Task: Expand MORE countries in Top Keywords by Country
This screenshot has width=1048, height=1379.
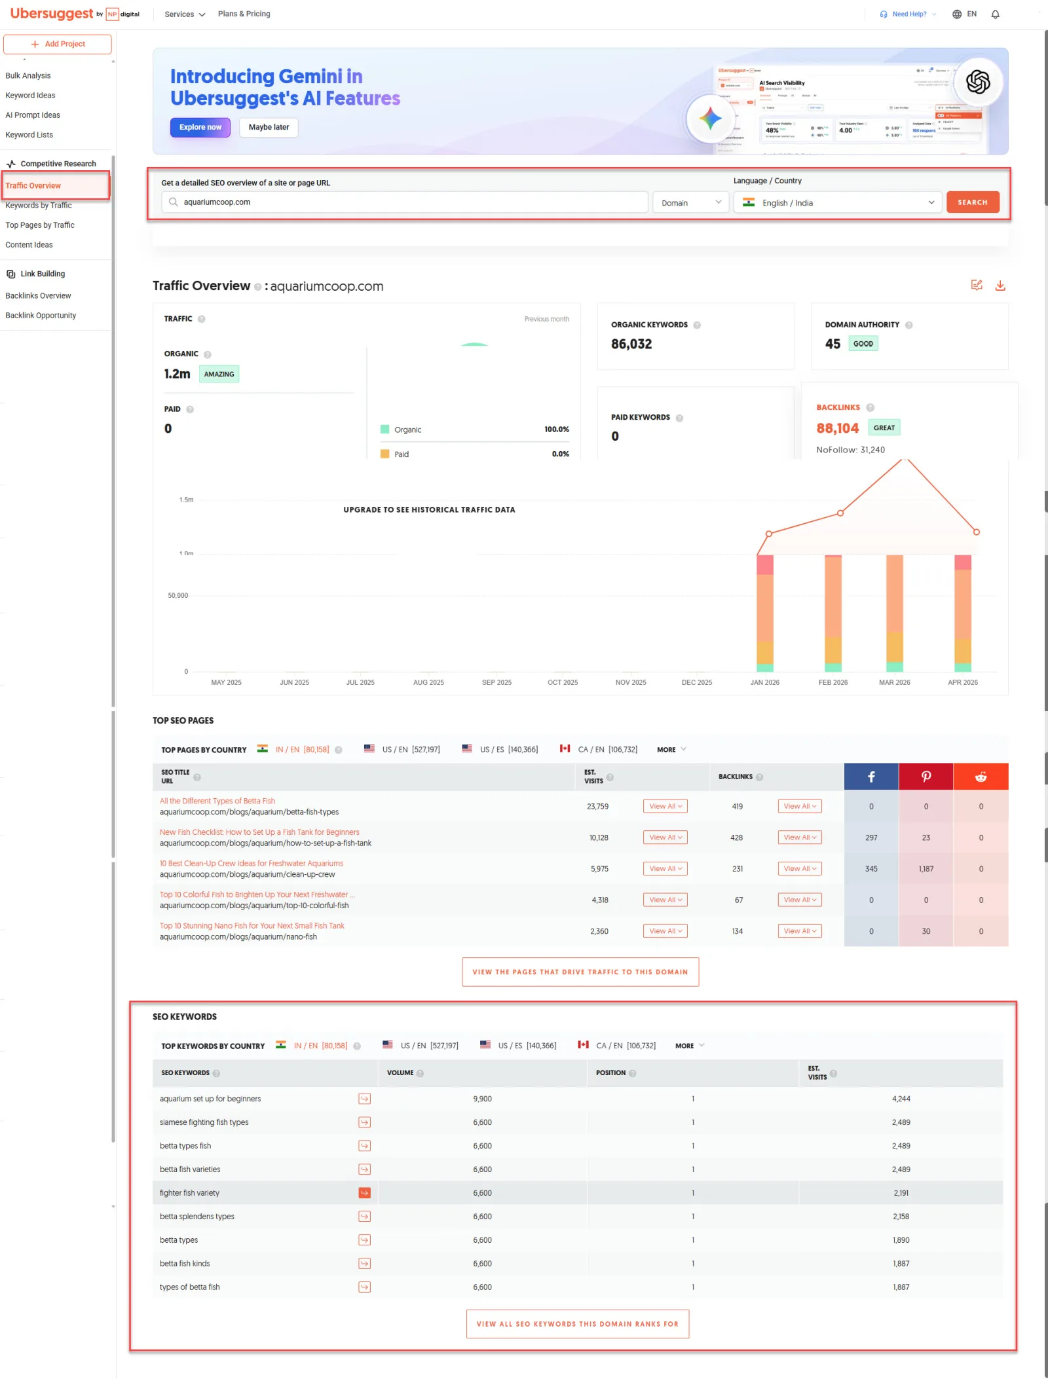Action: [x=690, y=1046]
